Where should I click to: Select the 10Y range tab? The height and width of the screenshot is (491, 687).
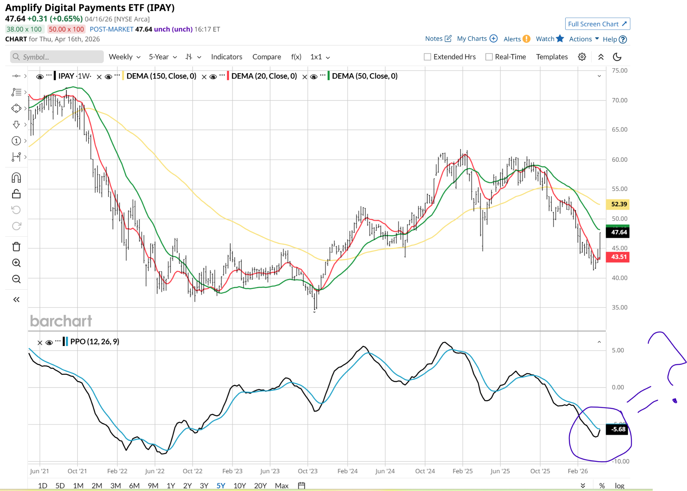tap(240, 485)
